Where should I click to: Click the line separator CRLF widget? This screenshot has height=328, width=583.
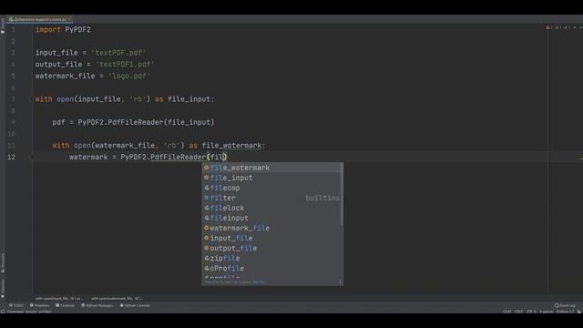pos(518,312)
